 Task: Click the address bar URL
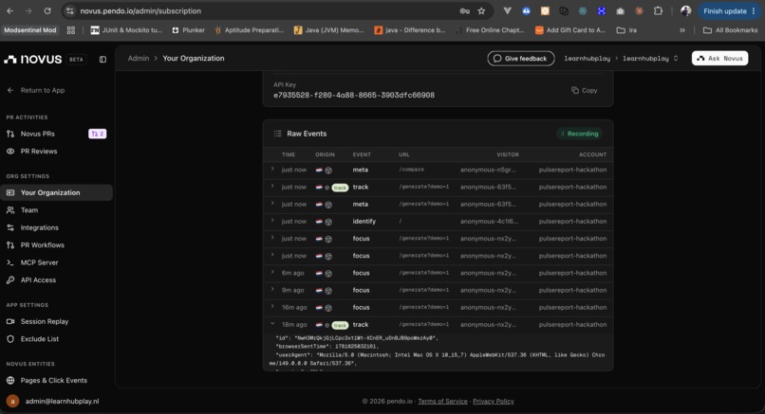[x=140, y=10]
